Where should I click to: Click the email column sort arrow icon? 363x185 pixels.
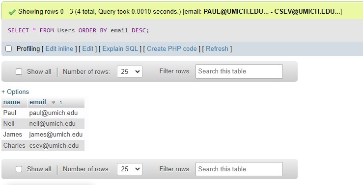[x=53, y=103]
